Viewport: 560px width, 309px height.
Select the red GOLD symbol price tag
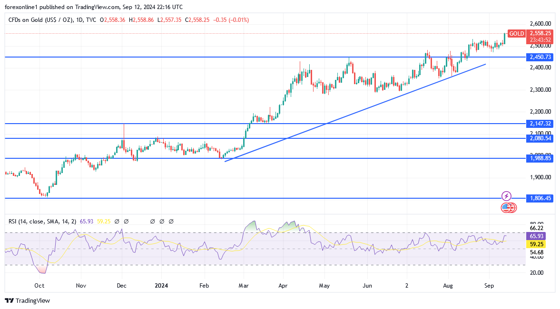(x=516, y=34)
